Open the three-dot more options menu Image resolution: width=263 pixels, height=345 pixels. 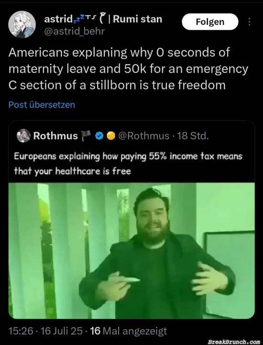(249, 22)
